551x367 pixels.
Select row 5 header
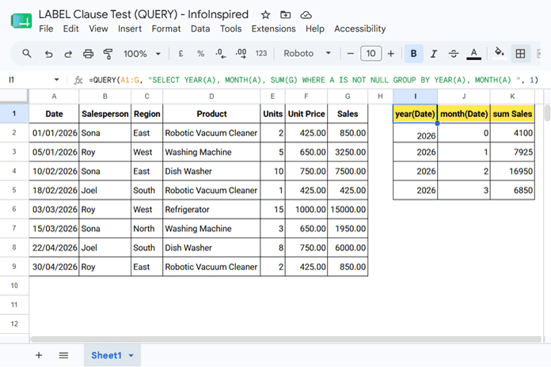tap(14, 190)
